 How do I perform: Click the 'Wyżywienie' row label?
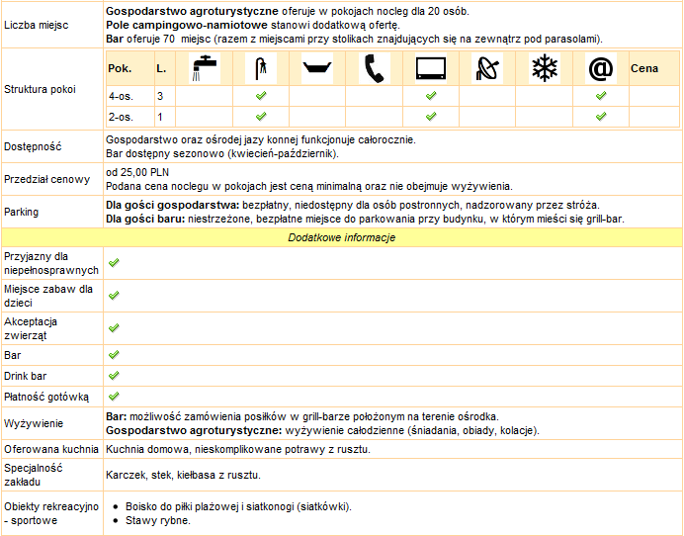(34, 424)
